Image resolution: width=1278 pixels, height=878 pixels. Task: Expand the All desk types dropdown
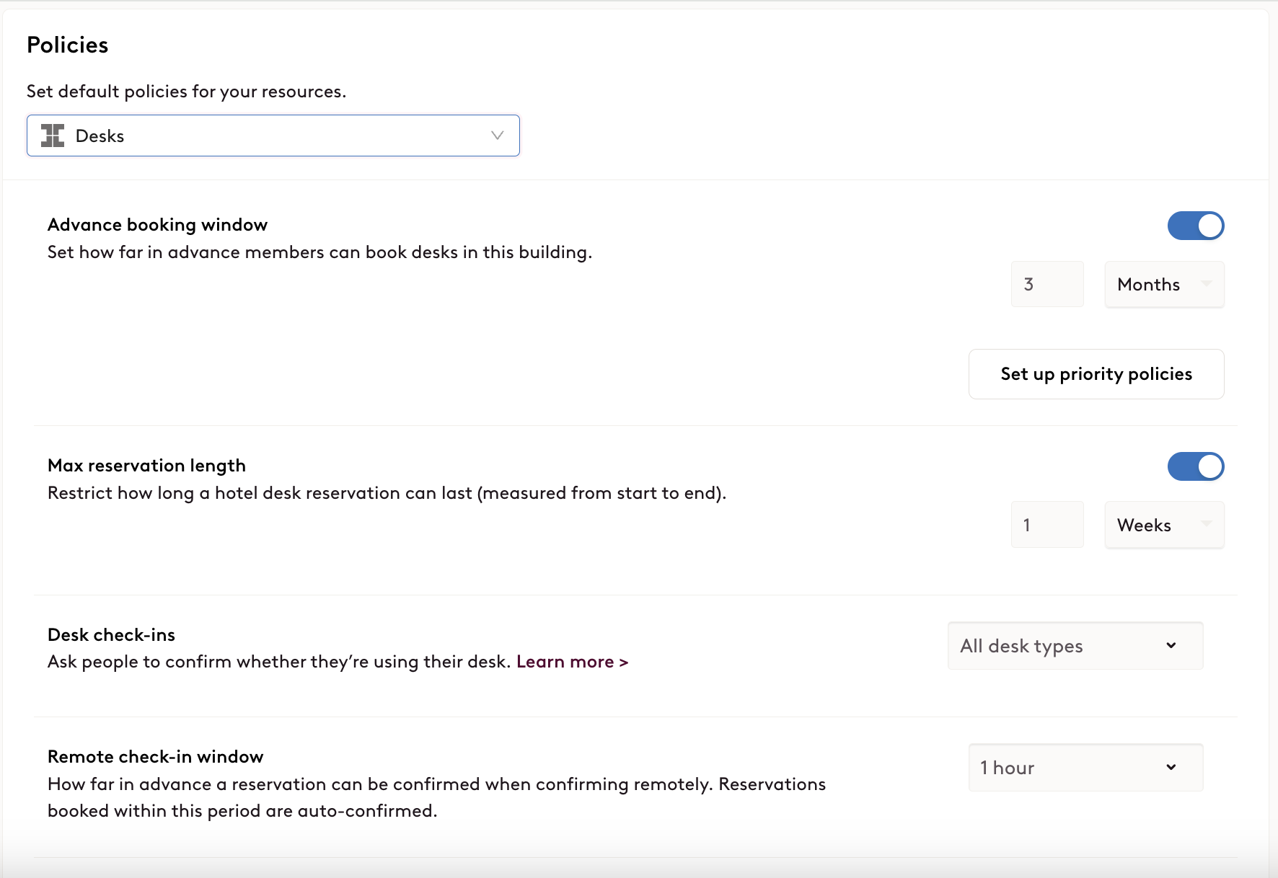1075,646
